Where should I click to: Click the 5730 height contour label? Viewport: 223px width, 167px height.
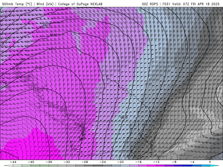click(x=36, y=89)
